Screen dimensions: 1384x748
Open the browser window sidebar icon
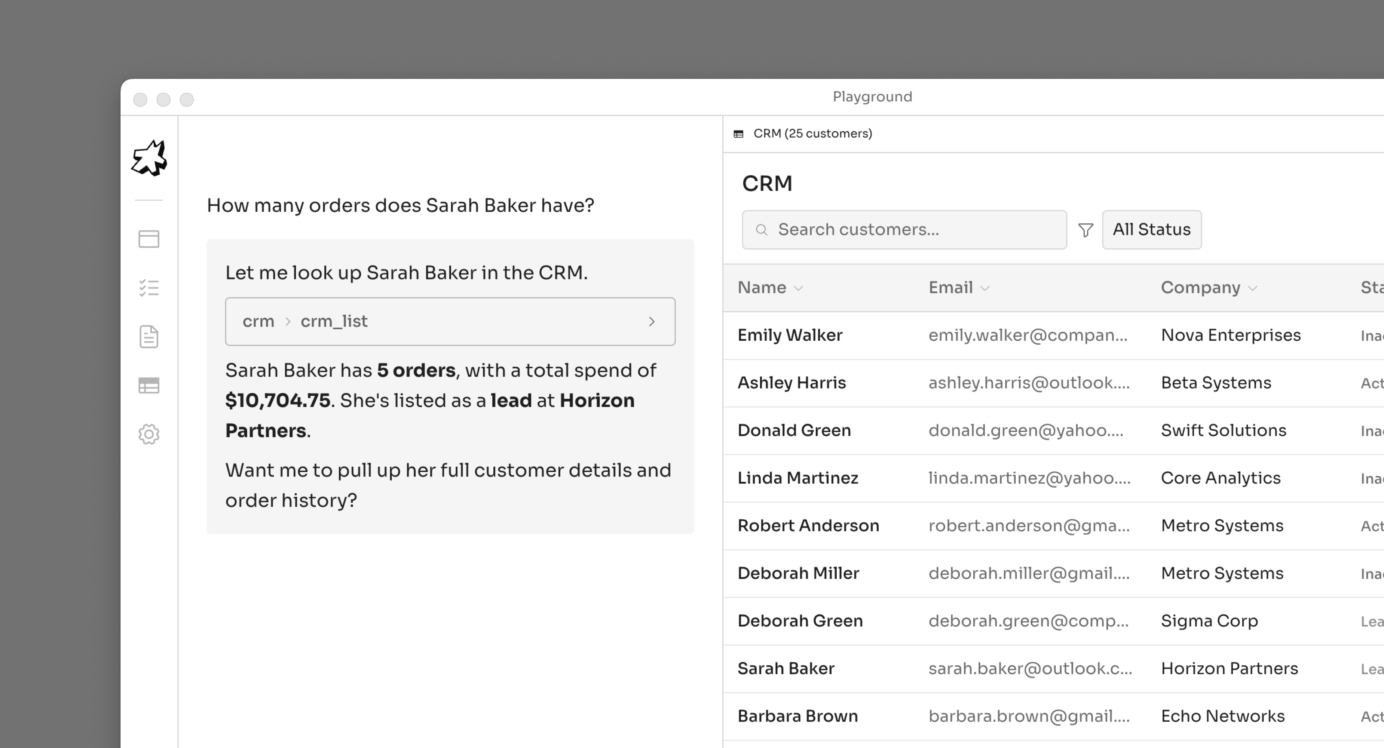tap(149, 239)
